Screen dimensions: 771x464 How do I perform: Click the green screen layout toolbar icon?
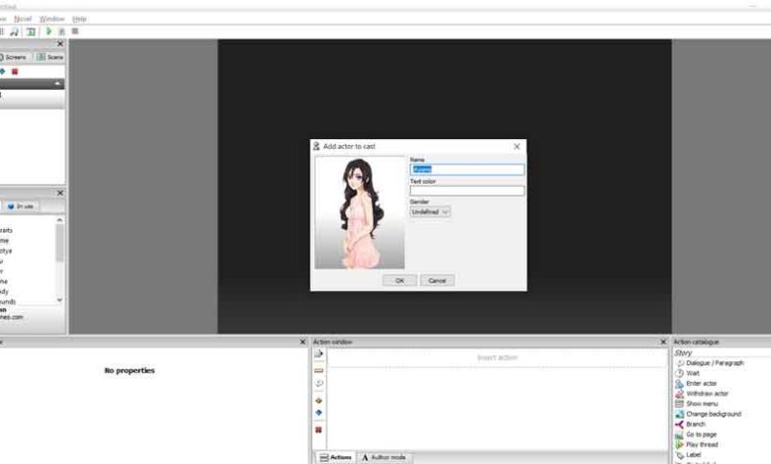point(31,32)
